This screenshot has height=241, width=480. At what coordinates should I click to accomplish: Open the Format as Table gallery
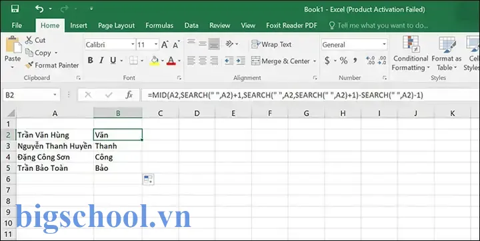[x=447, y=53]
